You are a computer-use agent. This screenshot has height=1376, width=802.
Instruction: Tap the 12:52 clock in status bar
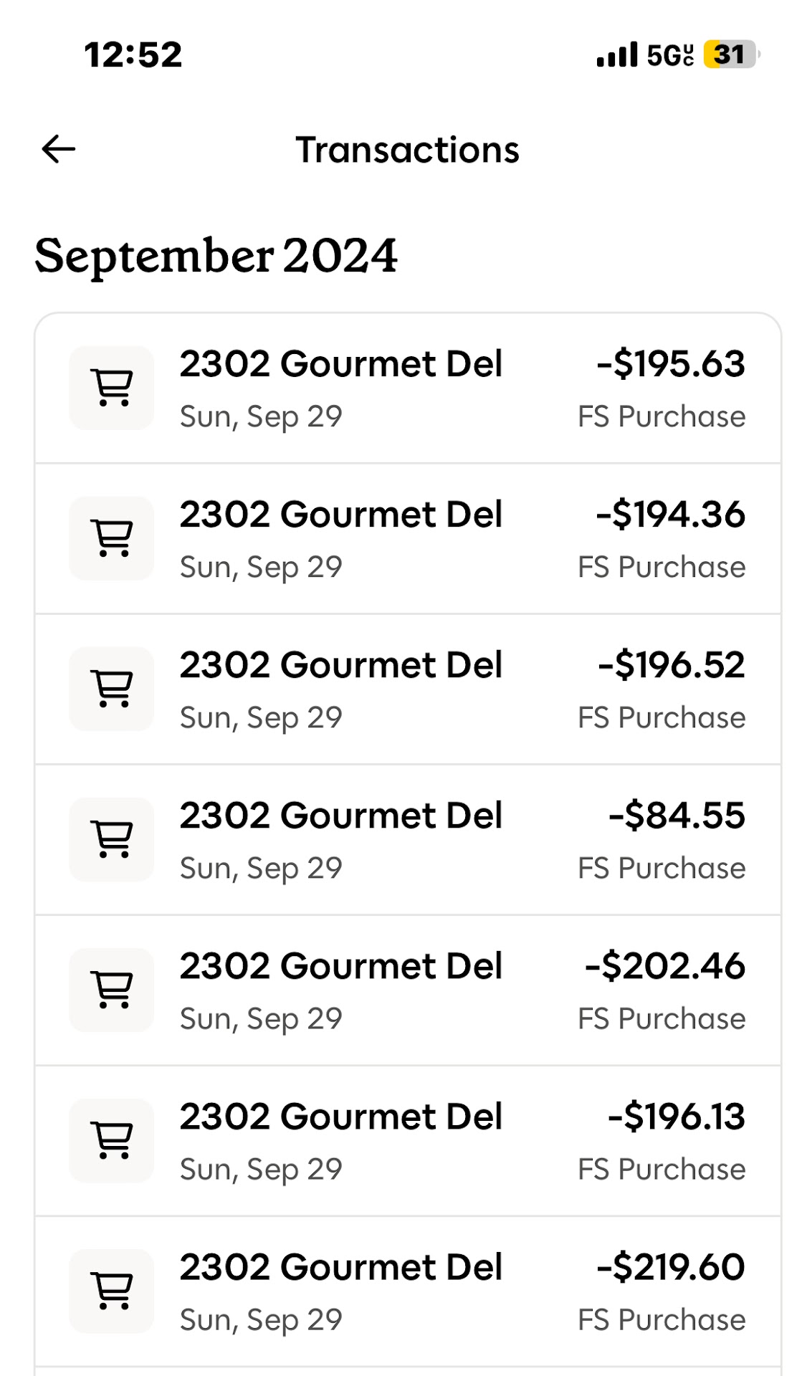133,54
